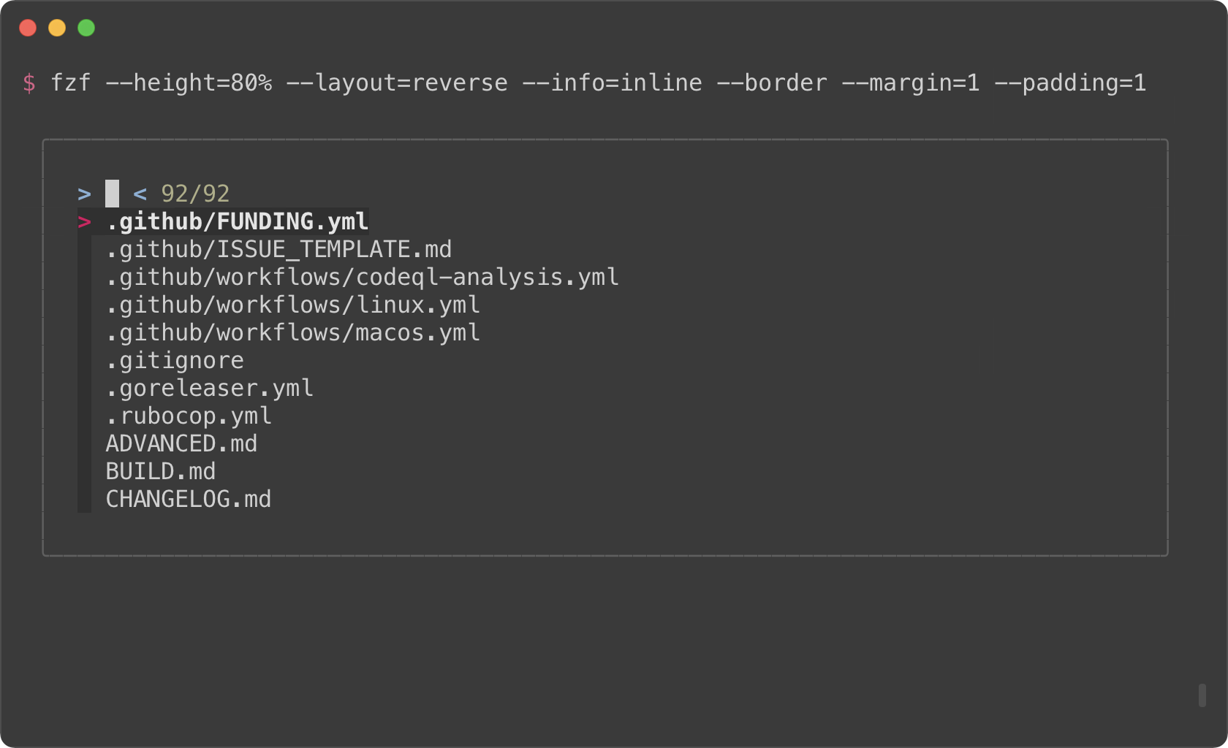Click the yellow minimize window button
1228x748 pixels.
pos(57,28)
